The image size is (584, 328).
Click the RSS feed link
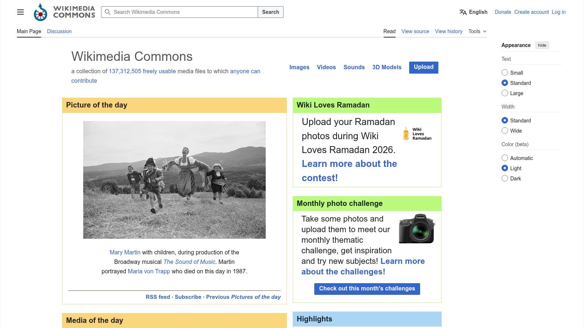158,297
